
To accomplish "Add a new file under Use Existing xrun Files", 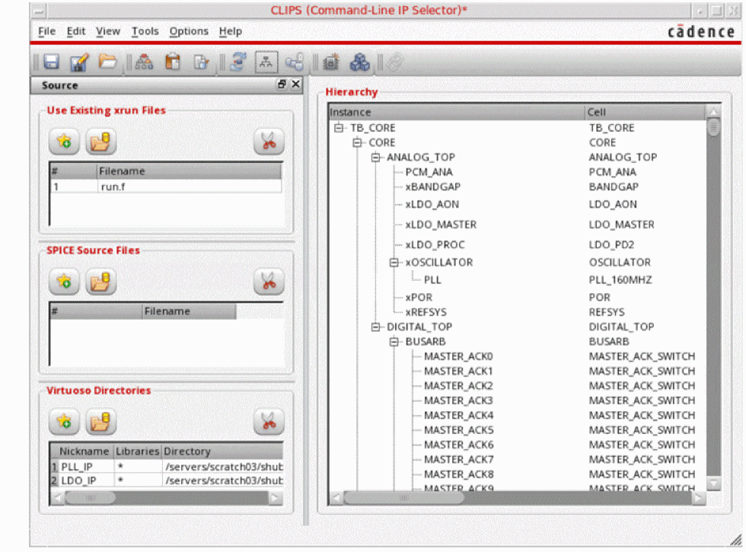I will click(65, 141).
